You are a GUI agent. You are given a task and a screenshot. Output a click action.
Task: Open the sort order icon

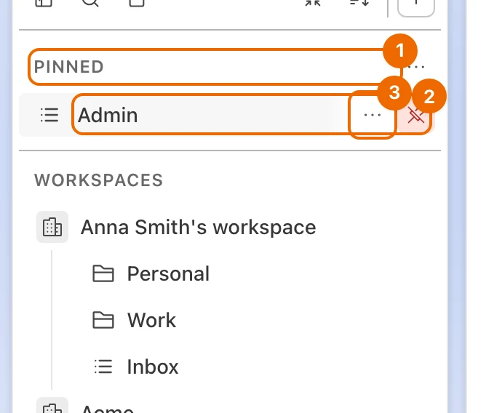pos(359,2)
